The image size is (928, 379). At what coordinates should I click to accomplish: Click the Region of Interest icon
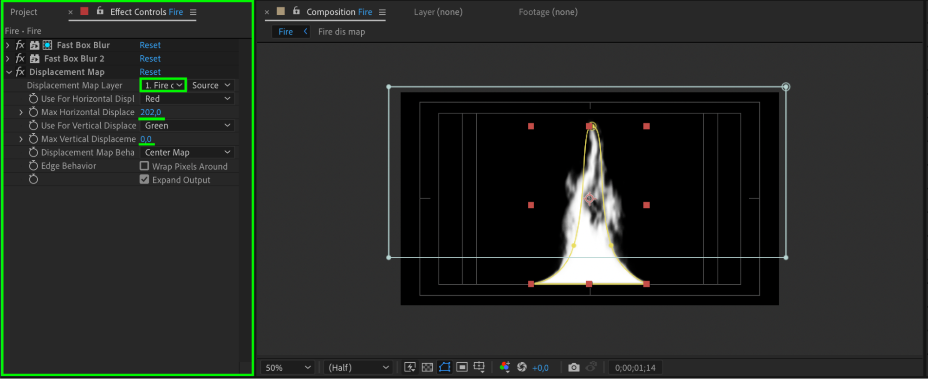tap(462, 367)
